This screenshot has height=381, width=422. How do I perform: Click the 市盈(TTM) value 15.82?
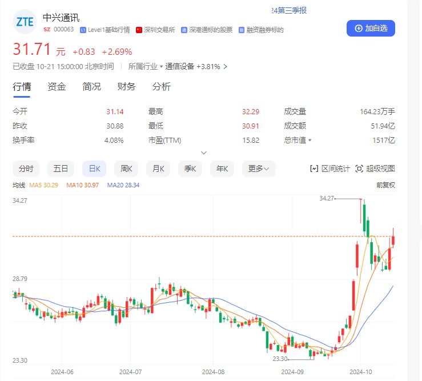(x=251, y=141)
